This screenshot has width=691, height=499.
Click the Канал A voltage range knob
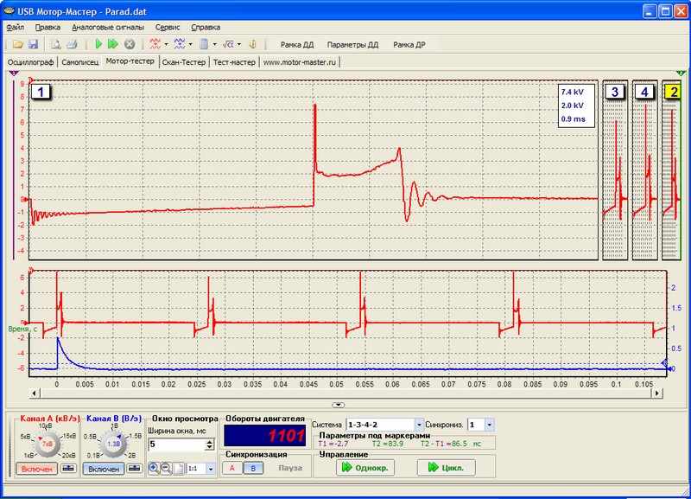[47, 443]
